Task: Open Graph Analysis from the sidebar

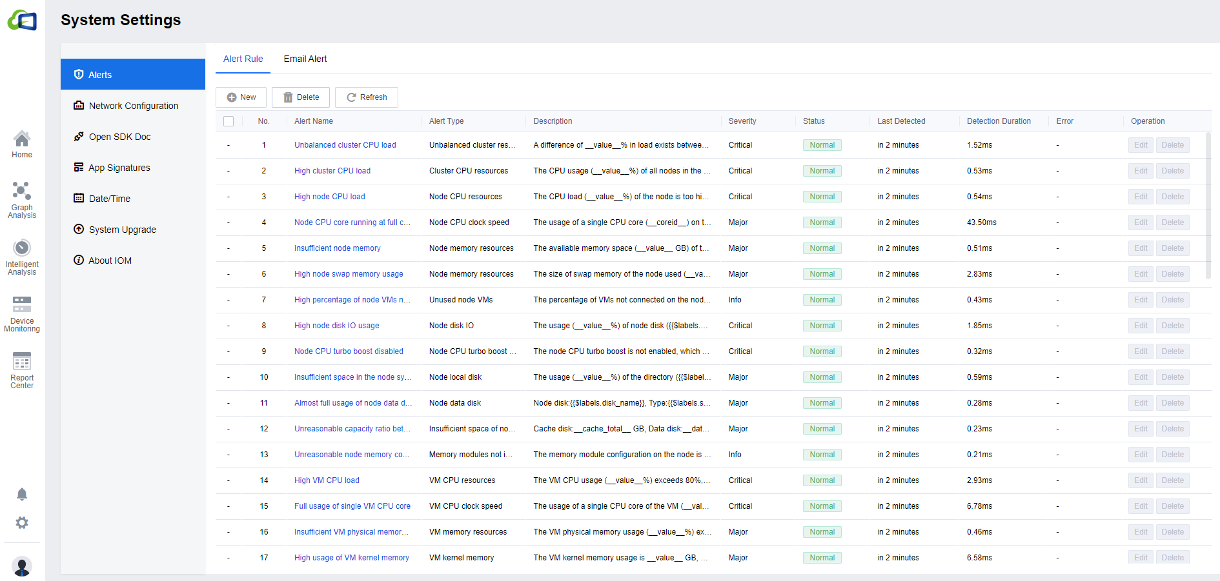Action: [x=22, y=200]
